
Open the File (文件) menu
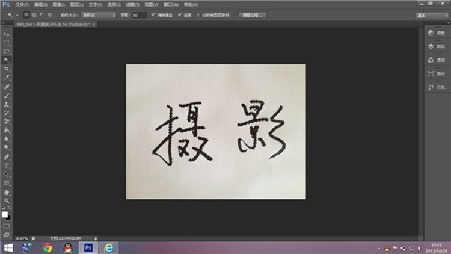pyautogui.click(x=22, y=4)
